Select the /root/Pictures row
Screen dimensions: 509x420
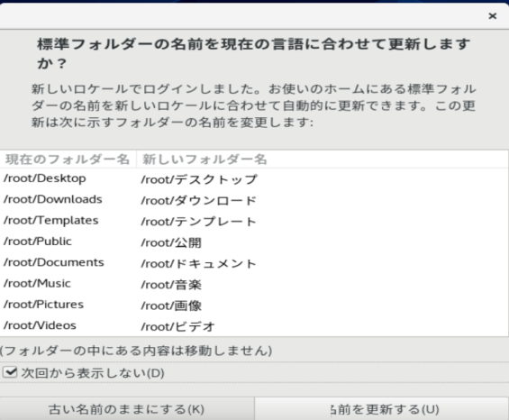tap(254, 305)
